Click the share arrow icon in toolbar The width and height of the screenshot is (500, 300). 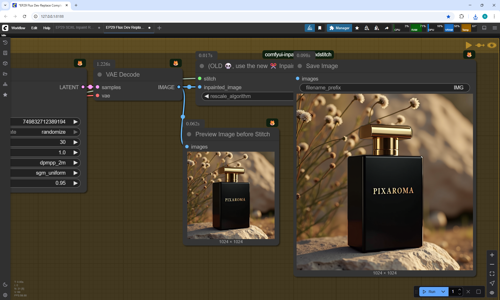387,28
